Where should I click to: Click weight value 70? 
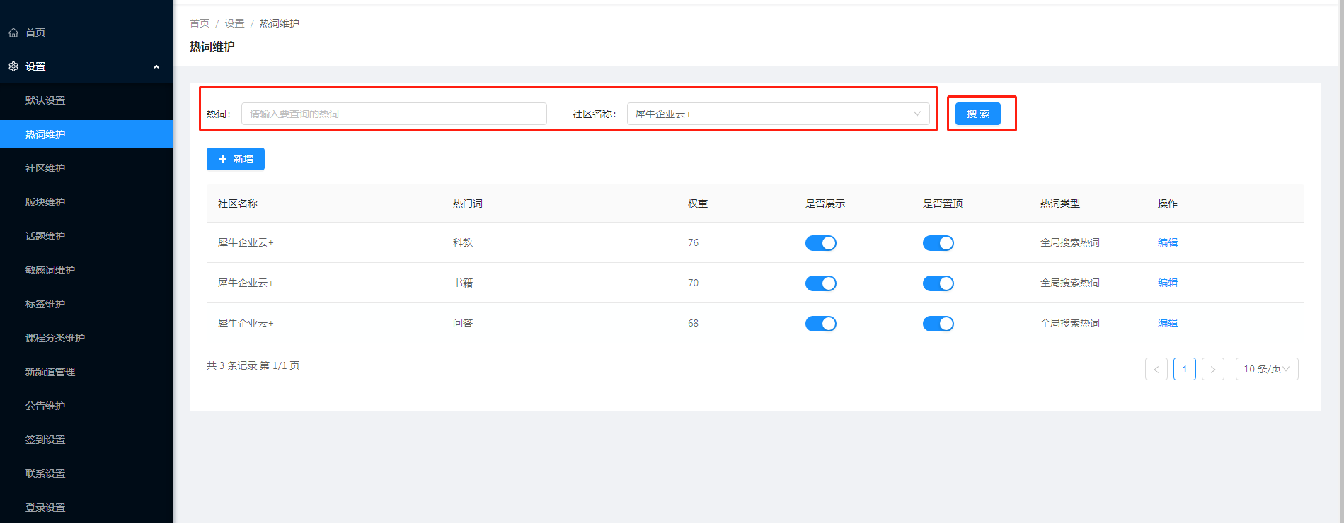[x=693, y=283]
